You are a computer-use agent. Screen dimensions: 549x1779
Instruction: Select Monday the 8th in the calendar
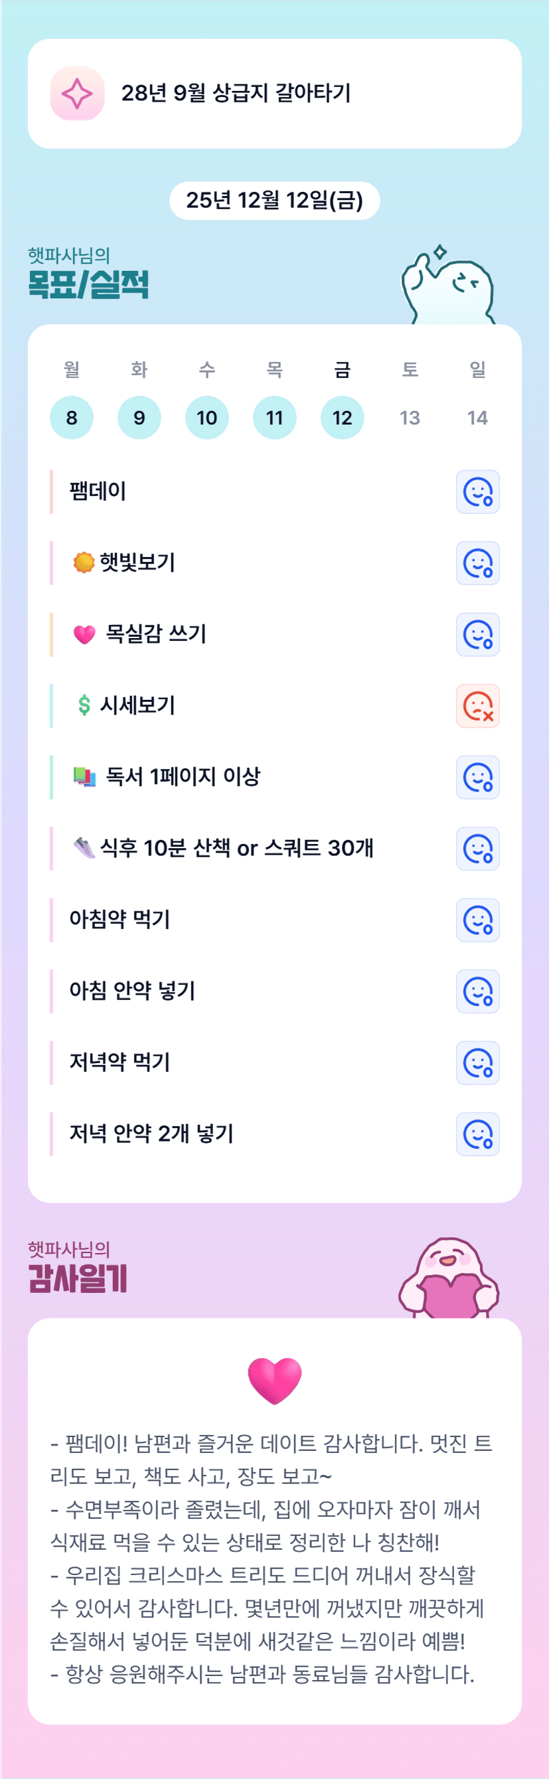click(71, 418)
